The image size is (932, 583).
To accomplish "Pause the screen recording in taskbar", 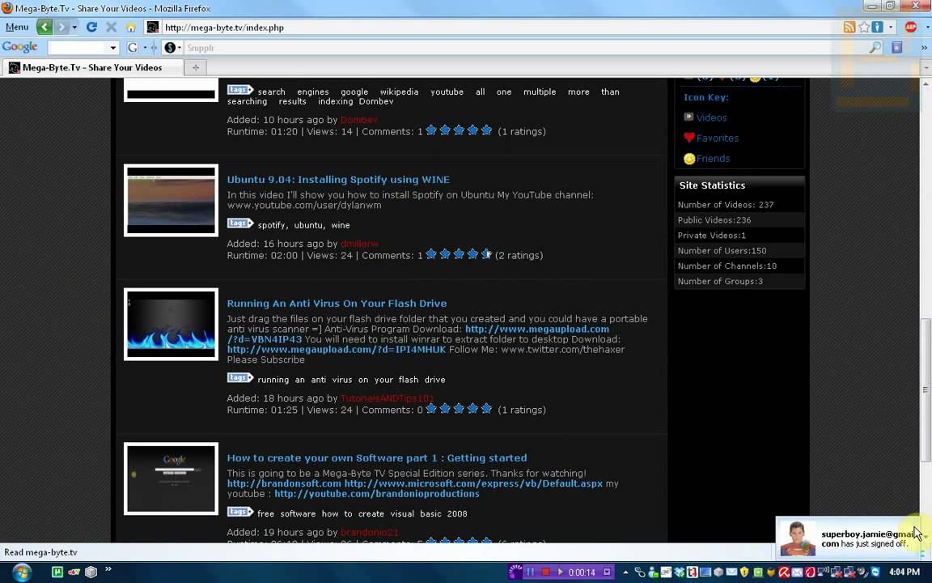I will click(530, 572).
